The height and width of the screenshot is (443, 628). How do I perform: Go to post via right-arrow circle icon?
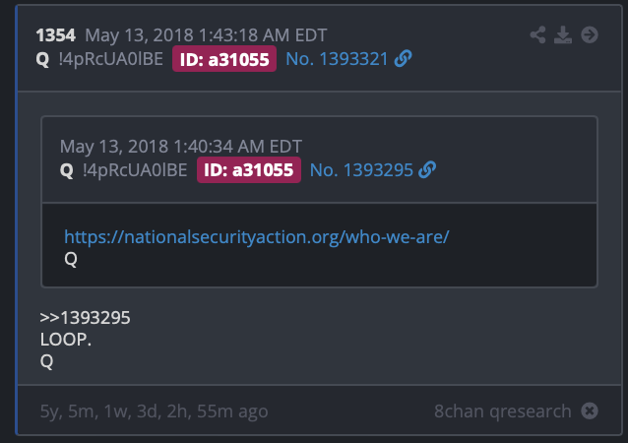(590, 35)
